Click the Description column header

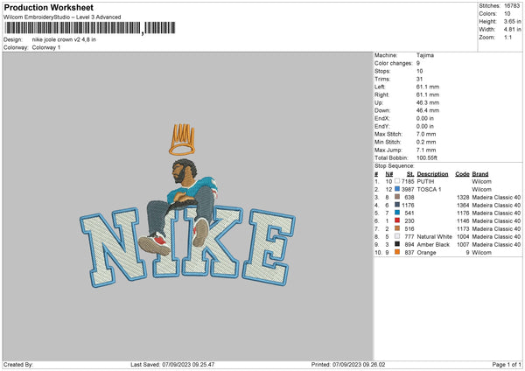tap(432, 174)
